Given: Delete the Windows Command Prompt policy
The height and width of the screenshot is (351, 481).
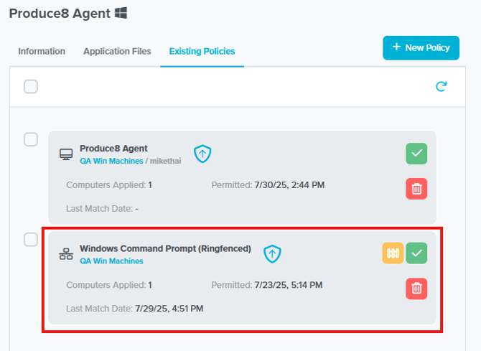Looking at the screenshot, I should tap(416, 289).
